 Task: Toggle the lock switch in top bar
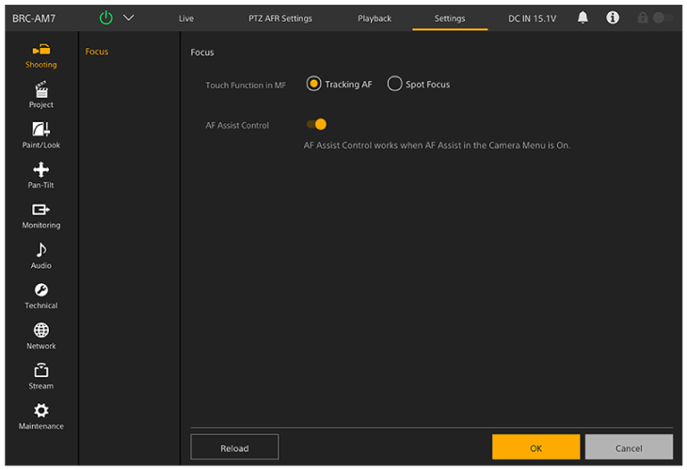point(657,18)
